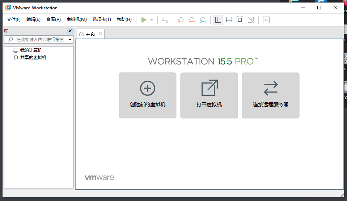Open the 虚拟机(M) menu
The height and width of the screenshot is (201, 347).
[x=77, y=19]
